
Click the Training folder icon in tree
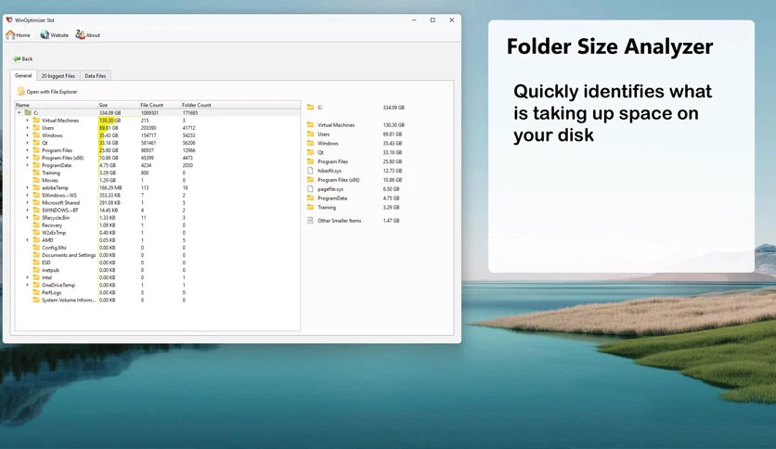tap(36, 173)
